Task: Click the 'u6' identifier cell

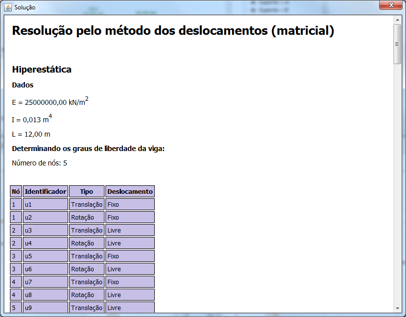Action: coord(46,269)
